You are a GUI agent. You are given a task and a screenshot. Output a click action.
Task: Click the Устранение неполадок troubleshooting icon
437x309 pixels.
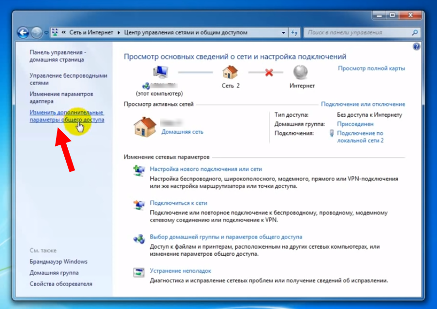(139, 272)
